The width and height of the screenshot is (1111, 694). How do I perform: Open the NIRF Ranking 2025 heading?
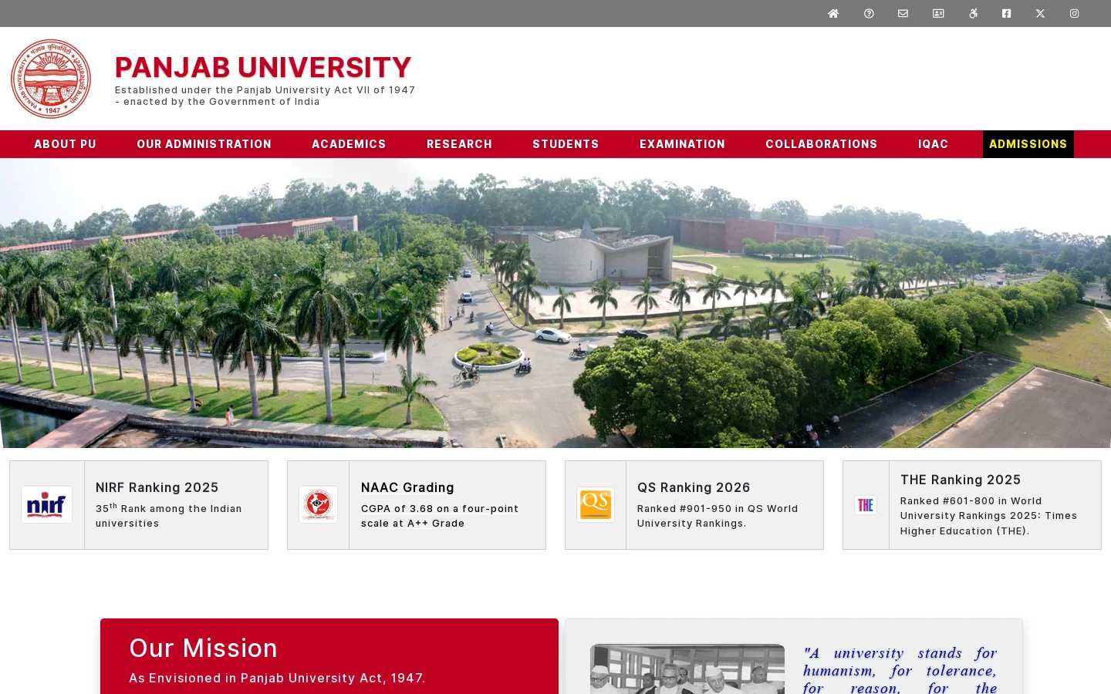(157, 487)
